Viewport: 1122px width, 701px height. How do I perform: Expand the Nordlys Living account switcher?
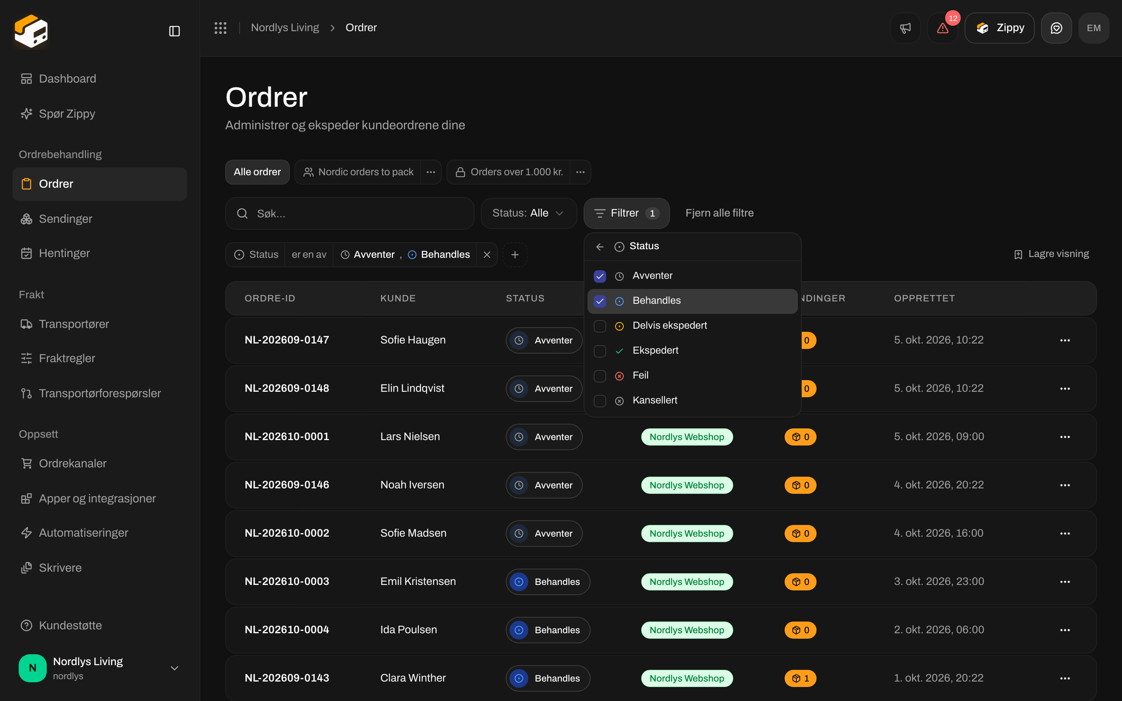pos(100,668)
